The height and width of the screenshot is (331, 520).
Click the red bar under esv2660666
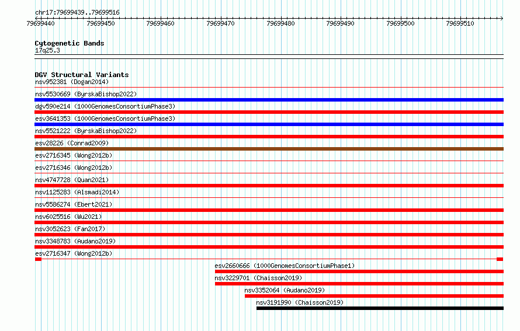click(x=359, y=271)
